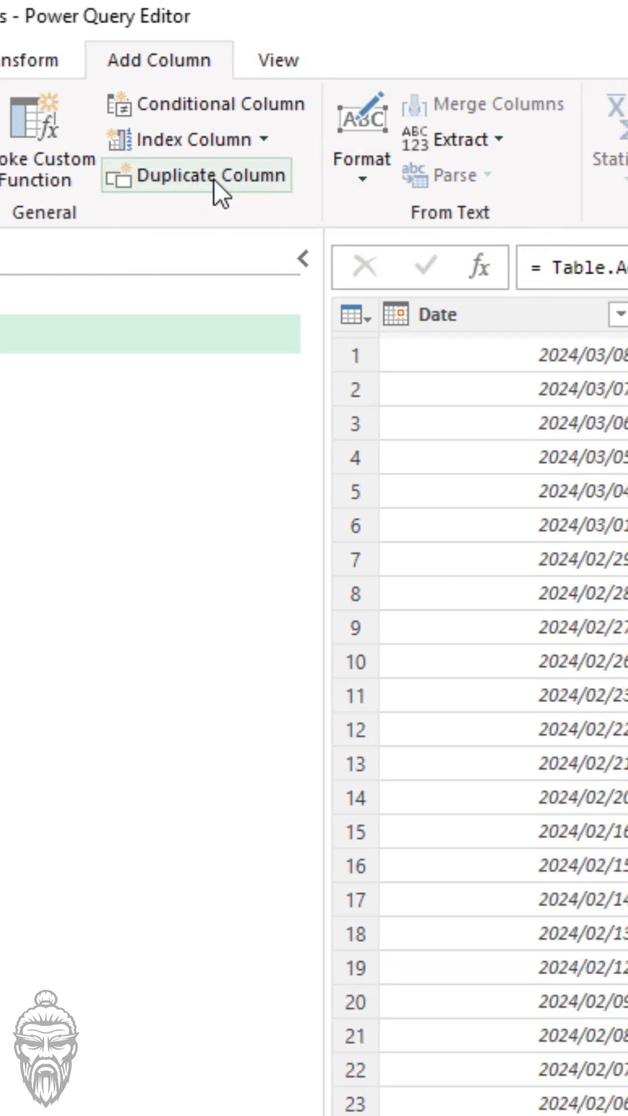Image resolution: width=628 pixels, height=1116 pixels.
Task: Open the Date column filter dropdown
Action: point(619,314)
